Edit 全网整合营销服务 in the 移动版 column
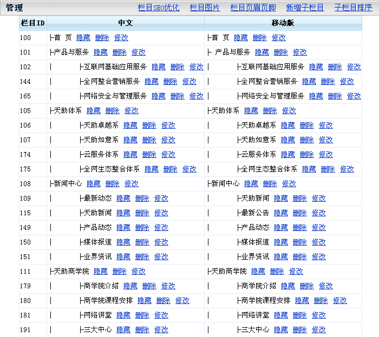The width and height of the screenshot is (379, 337). 347,82
